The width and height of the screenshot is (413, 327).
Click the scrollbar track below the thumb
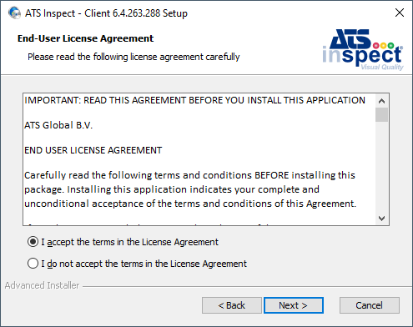tap(381, 167)
